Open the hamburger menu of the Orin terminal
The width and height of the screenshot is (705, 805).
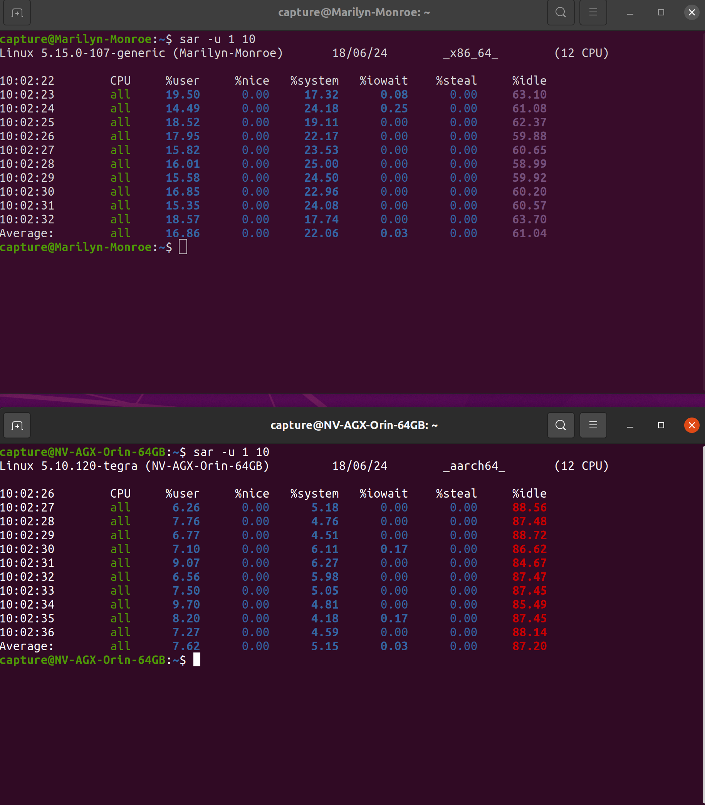point(593,425)
